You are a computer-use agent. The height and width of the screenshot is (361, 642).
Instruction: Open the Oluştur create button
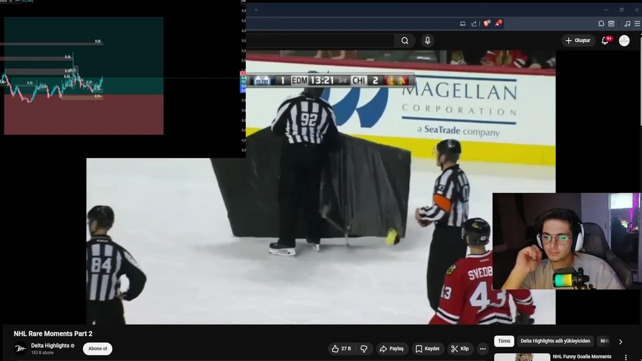[578, 41]
